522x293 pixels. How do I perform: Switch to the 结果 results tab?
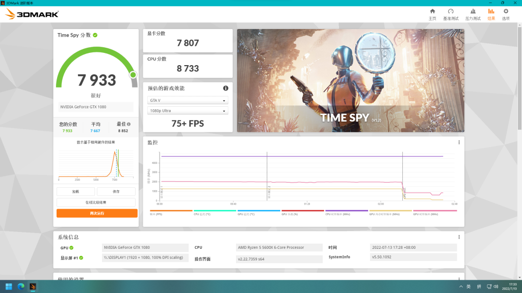pyautogui.click(x=491, y=14)
